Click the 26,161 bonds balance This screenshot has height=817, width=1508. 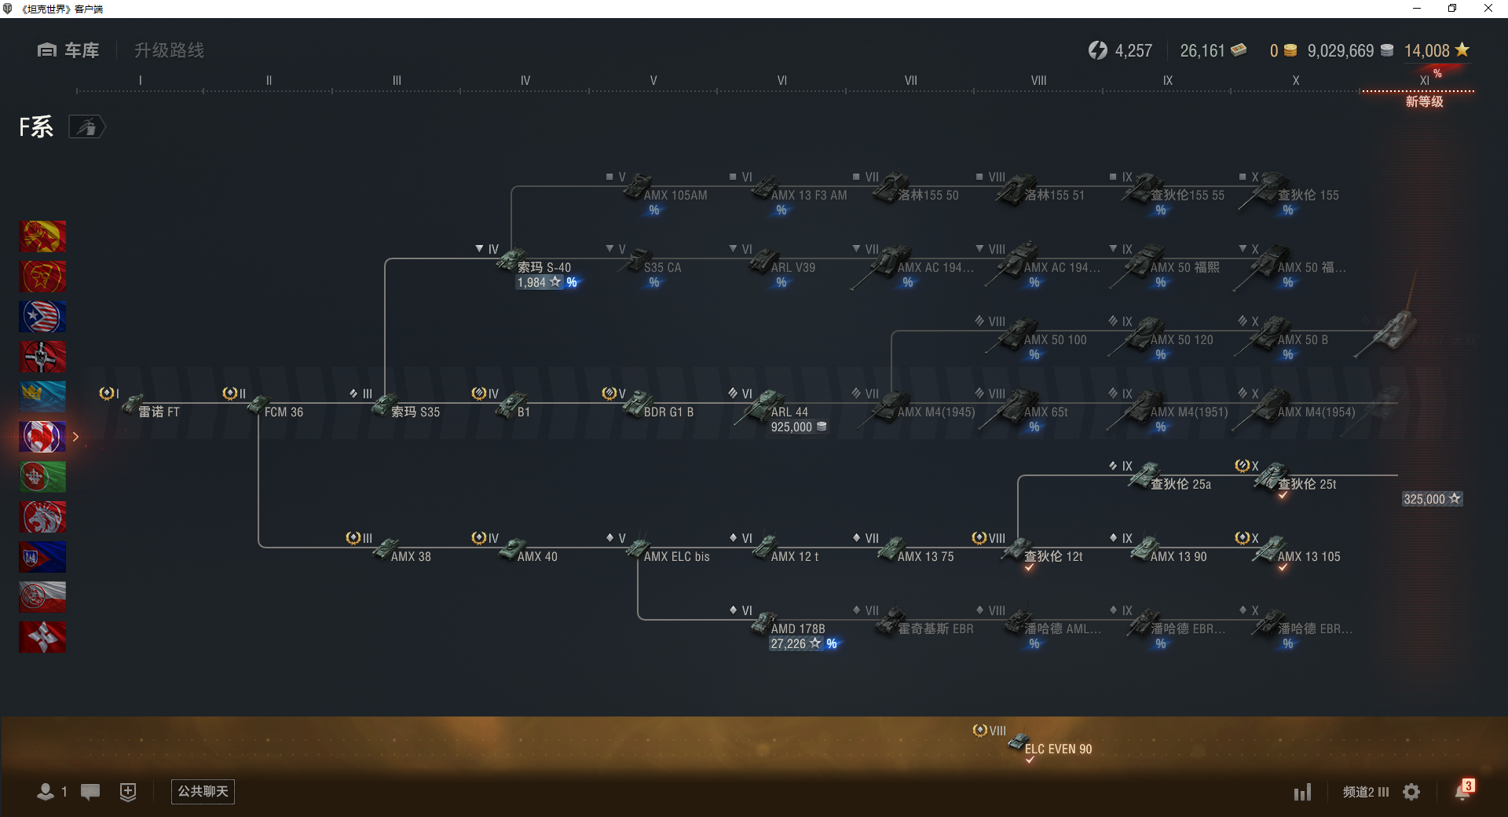1213,50
